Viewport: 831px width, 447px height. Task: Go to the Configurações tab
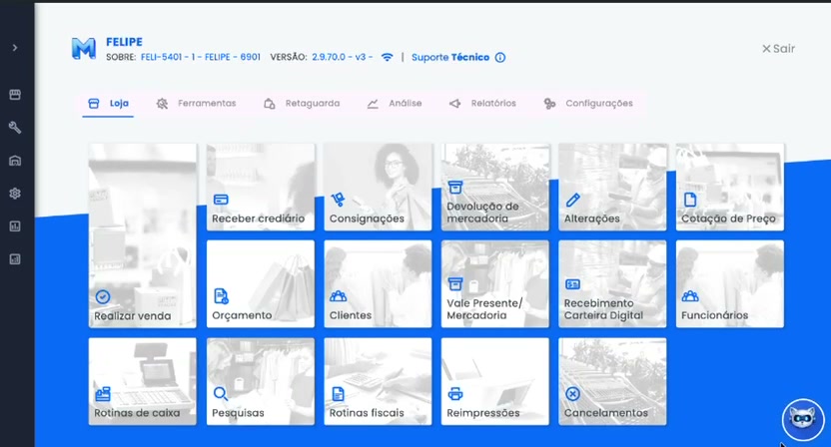tap(588, 104)
